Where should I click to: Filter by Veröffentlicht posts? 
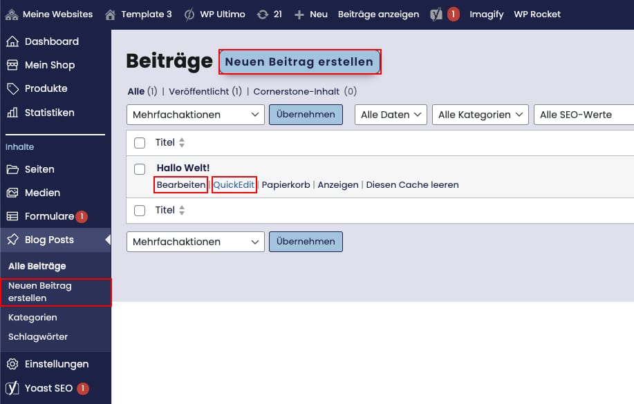tap(205, 91)
